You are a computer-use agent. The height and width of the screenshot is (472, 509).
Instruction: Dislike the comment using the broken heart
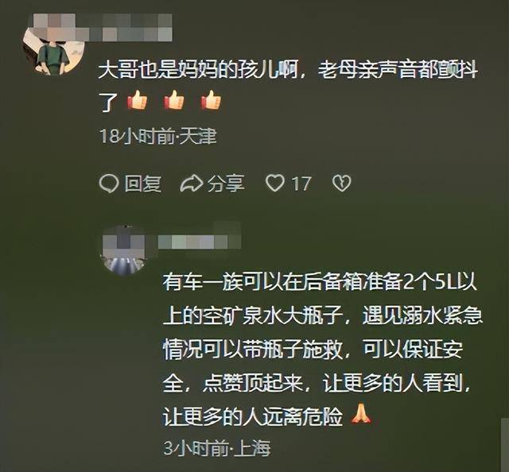[x=342, y=184]
